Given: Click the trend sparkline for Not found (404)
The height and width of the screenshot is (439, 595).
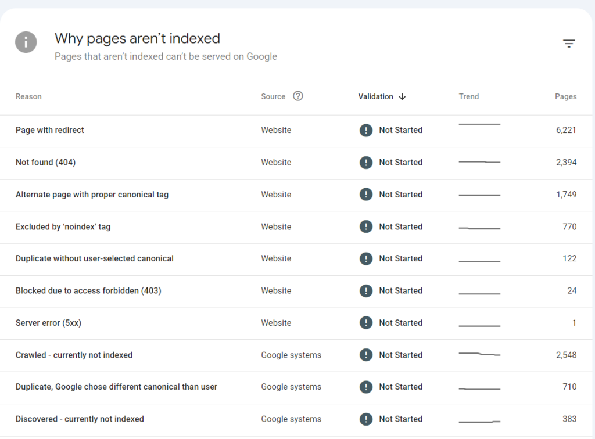Looking at the screenshot, I should pyautogui.click(x=479, y=162).
